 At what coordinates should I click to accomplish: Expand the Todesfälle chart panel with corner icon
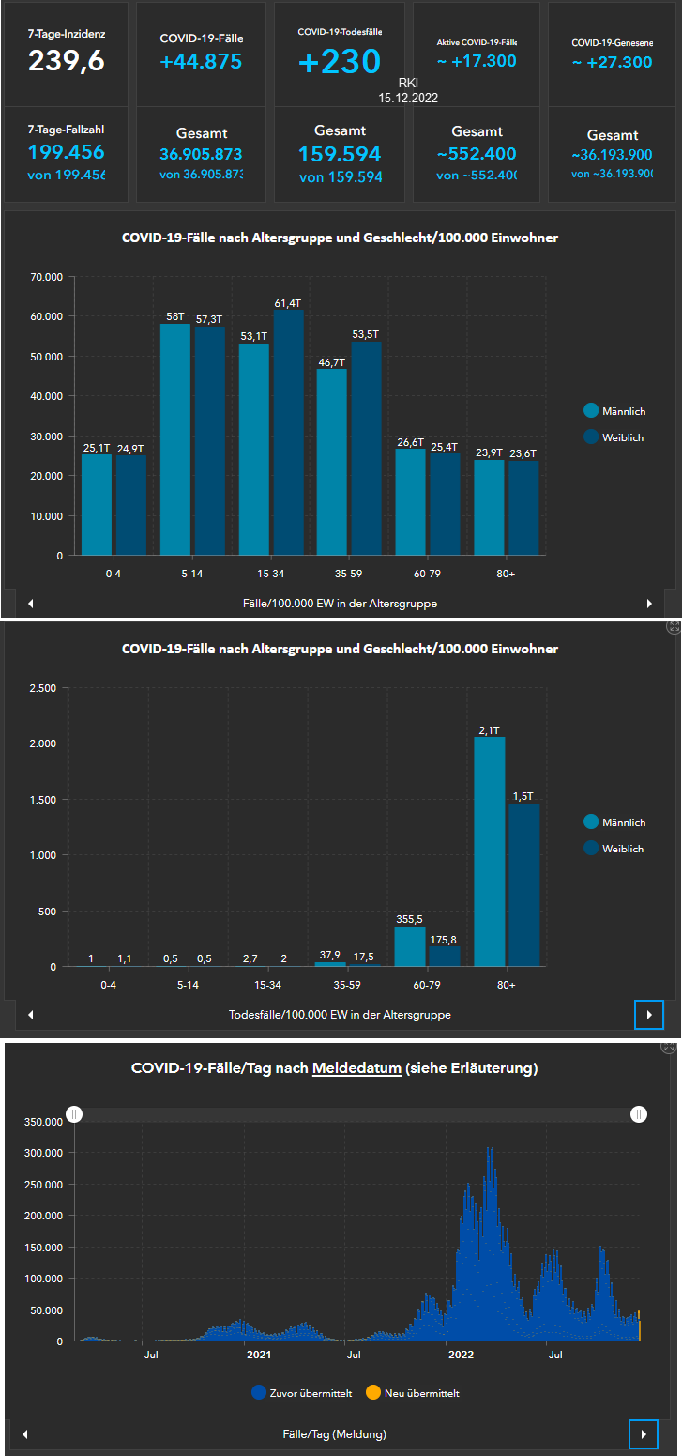673,626
